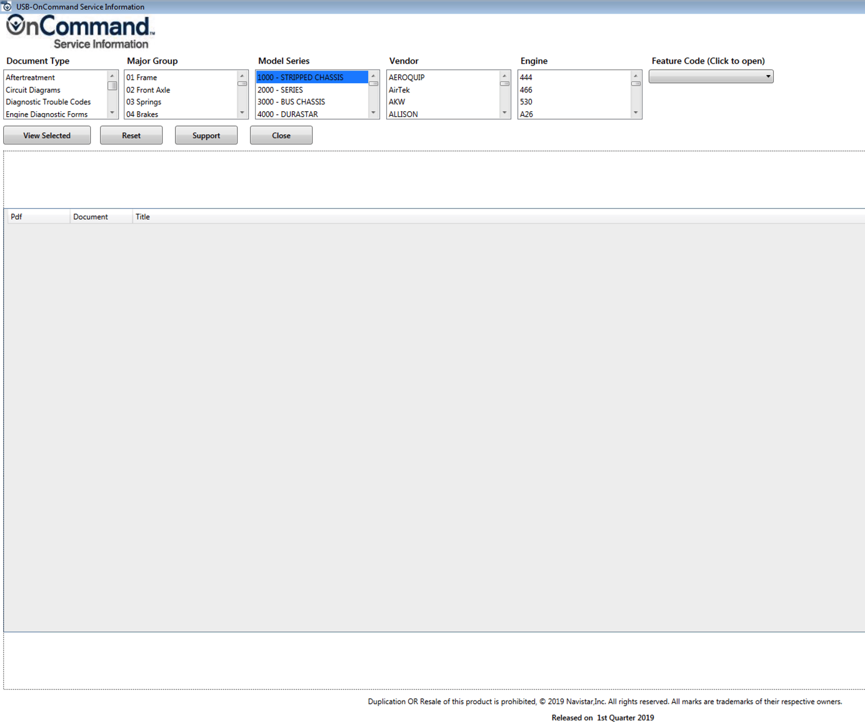Image resolution: width=865 pixels, height=723 pixels.
Task: Select Circuit Diagrams document type
Action: 56,90
